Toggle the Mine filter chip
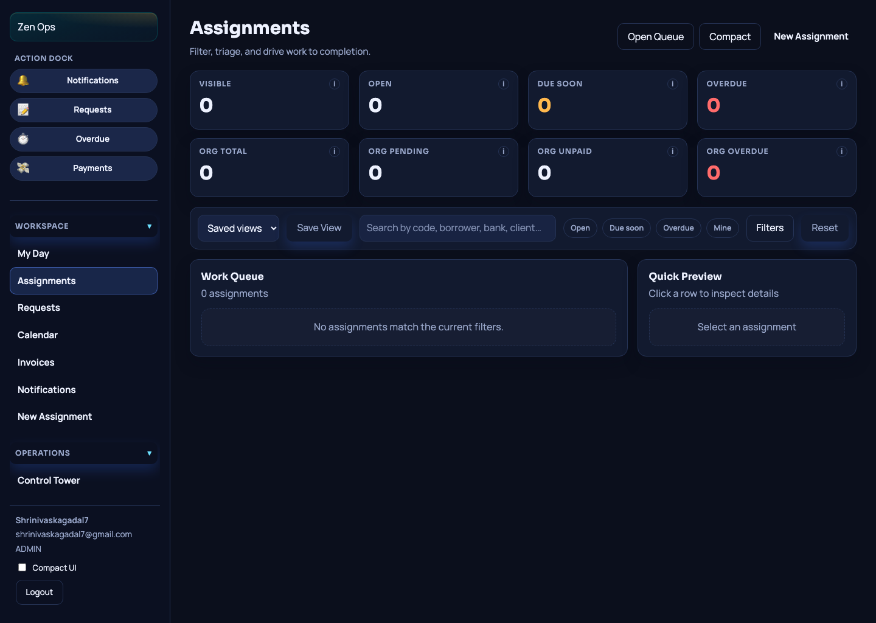The width and height of the screenshot is (876, 623). point(722,228)
